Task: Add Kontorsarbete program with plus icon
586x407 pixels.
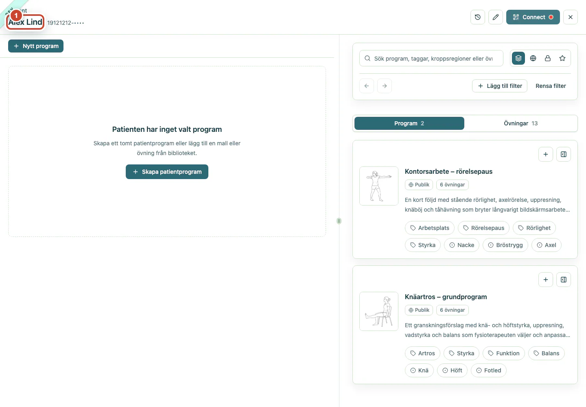Action: [546, 154]
